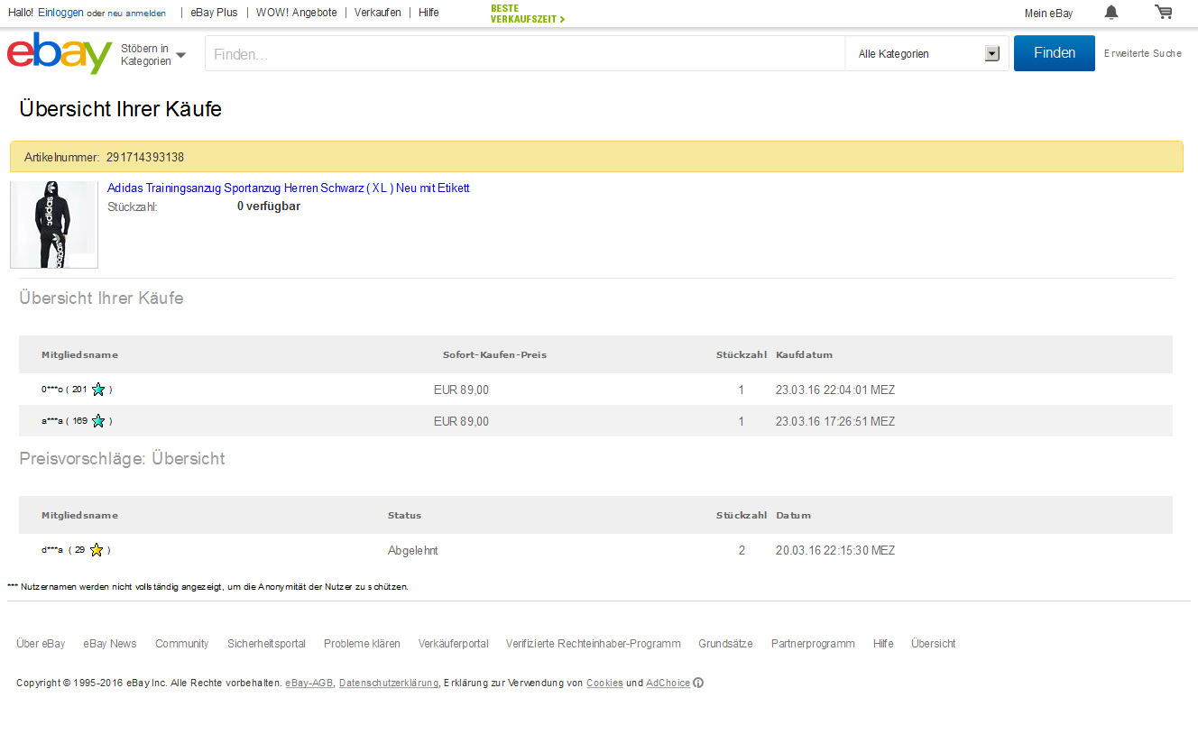Click the 0 verfügbar quantity text

[269, 206]
